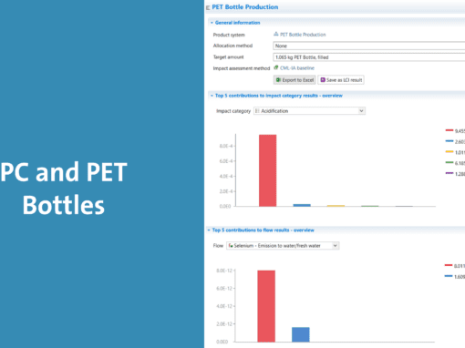Click the Acidification impact category icon
The image size is (465, 348).
point(257,111)
